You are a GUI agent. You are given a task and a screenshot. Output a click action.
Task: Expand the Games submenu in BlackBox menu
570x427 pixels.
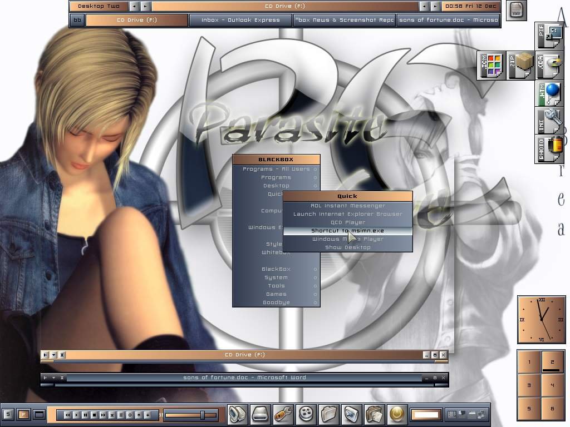pos(276,294)
